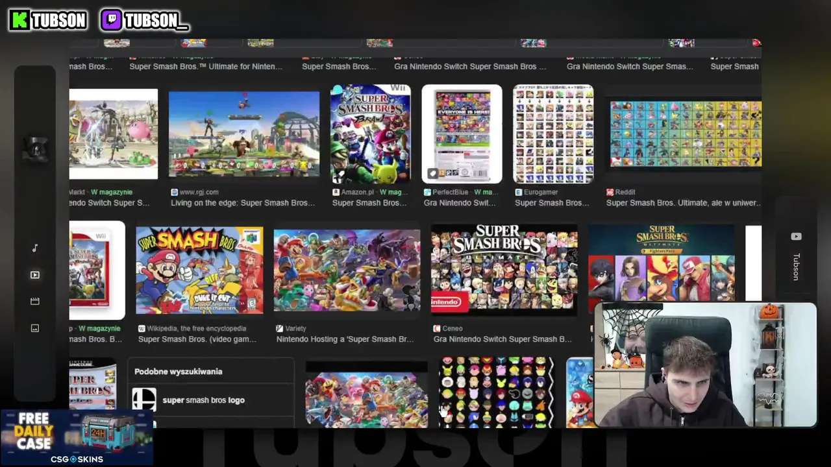Open 'Super Smash Bros.™ Ultimate for Ninten...' title
This screenshot has height=467, width=831.
[x=206, y=66]
